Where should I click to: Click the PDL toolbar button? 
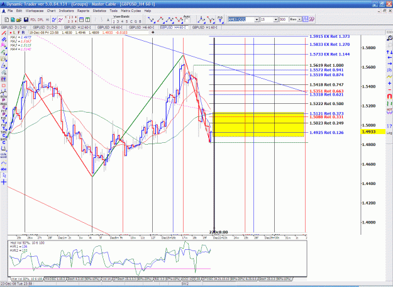point(33,20)
